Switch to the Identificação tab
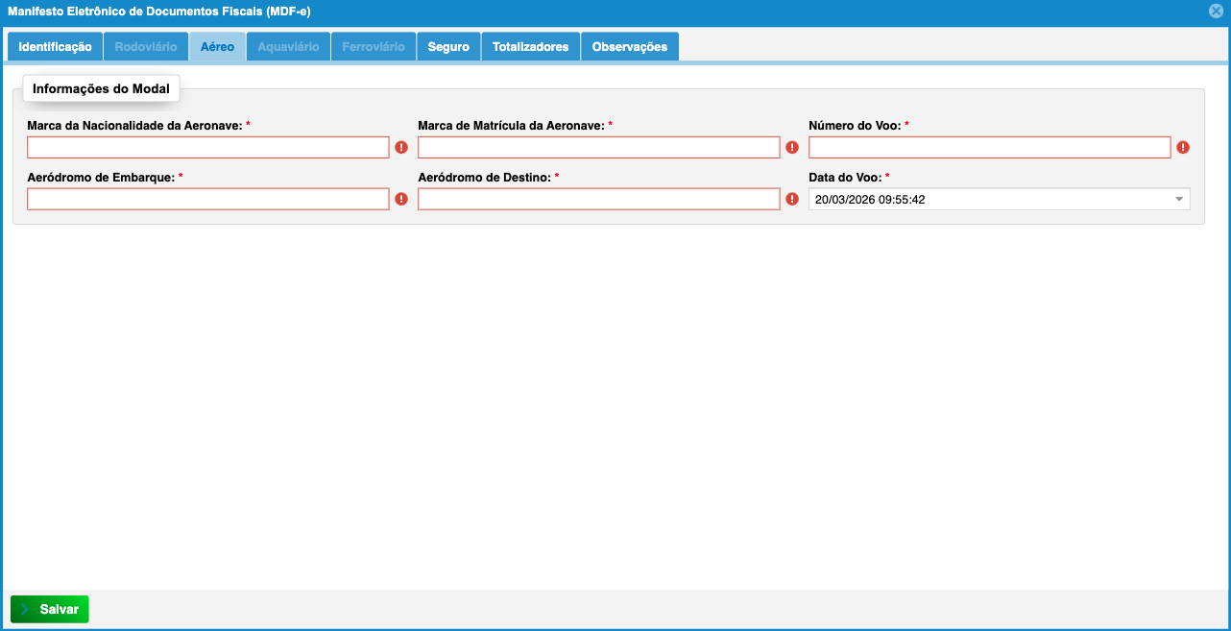This screenshot has height=631, width=1231. 55,47
